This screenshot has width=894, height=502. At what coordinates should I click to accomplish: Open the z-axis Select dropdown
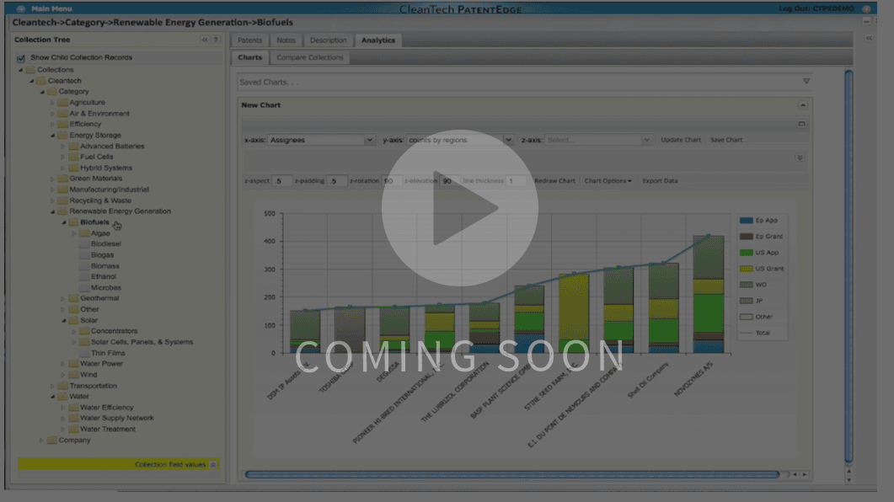[x=646, y=140]
